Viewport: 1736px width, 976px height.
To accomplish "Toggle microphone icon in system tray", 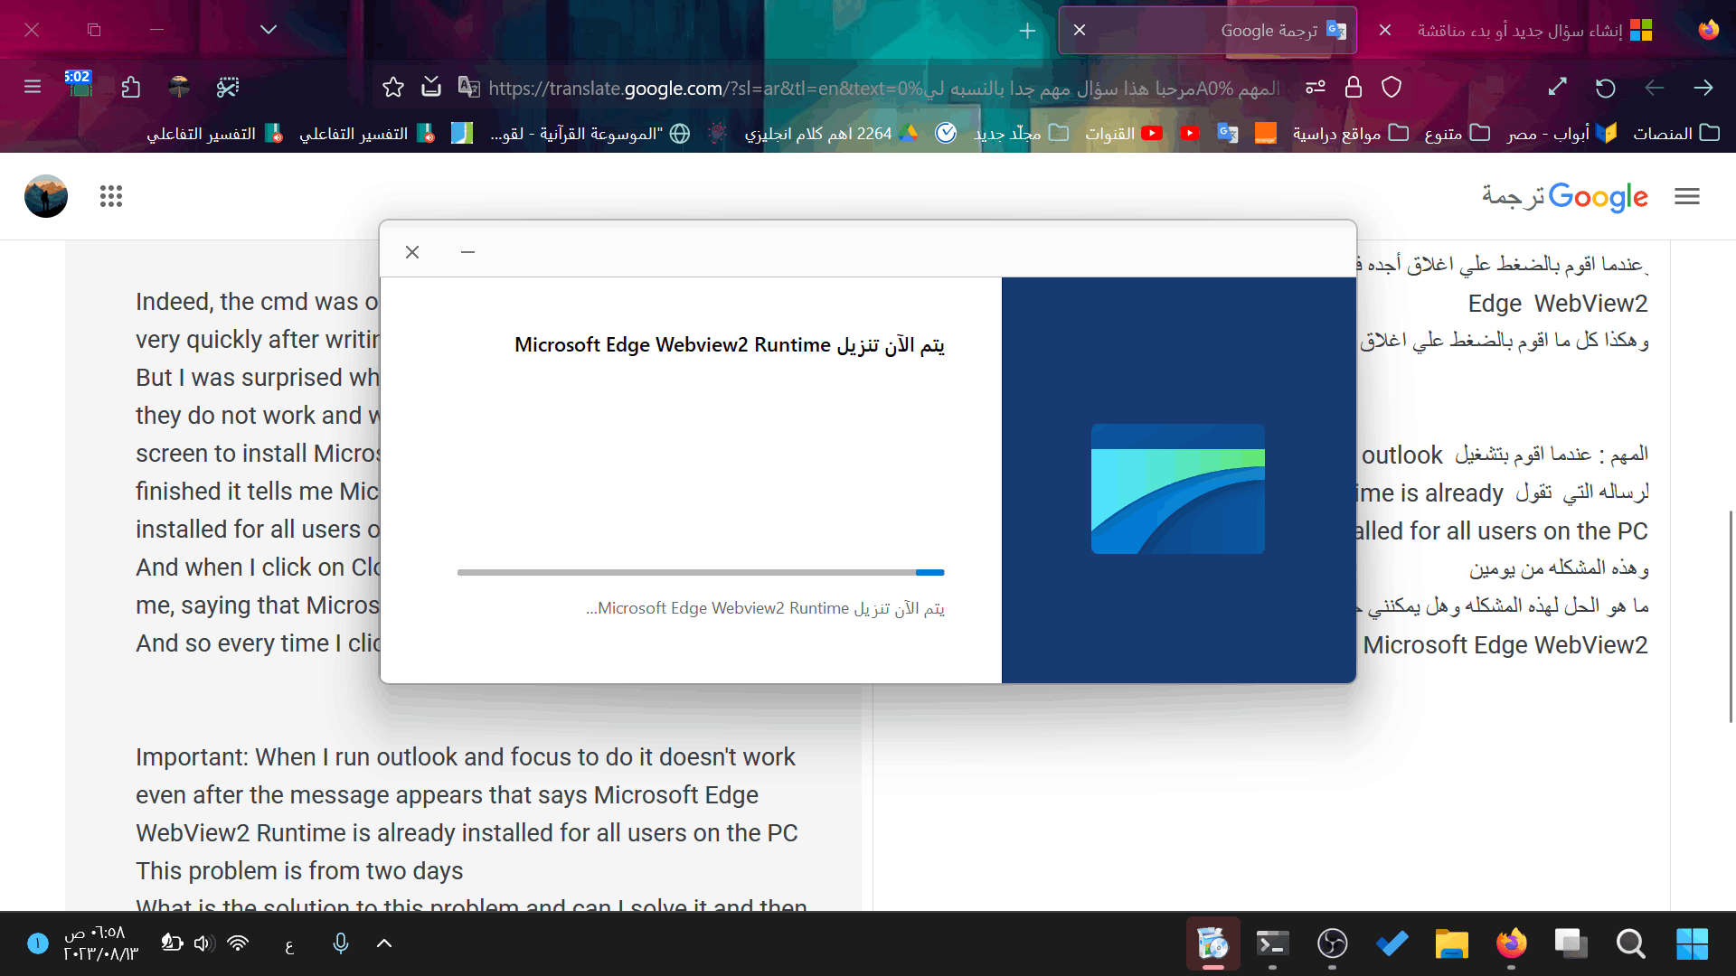I will pos(341,943).
